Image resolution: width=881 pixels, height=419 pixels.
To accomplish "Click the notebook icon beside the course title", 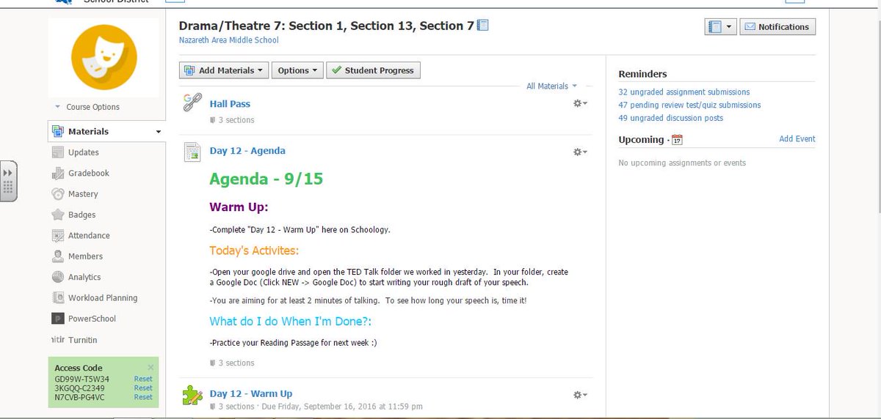I will click(482, 26).
